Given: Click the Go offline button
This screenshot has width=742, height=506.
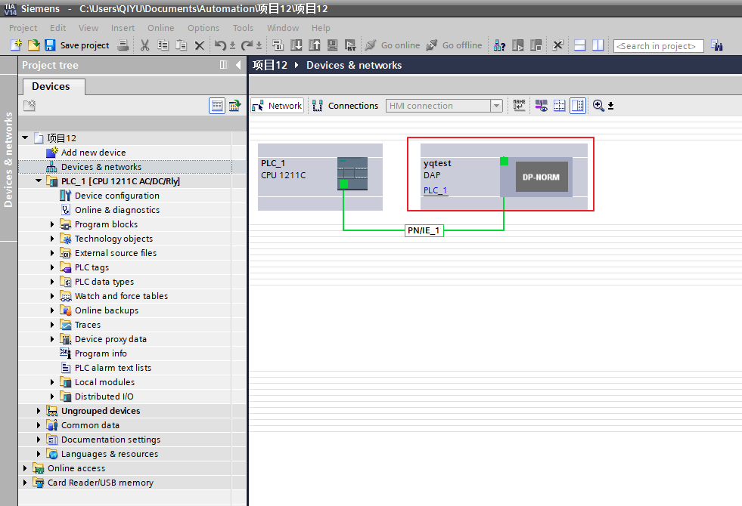Looking at the screenshot, I should pyautogui.click(x=454, y=45).
